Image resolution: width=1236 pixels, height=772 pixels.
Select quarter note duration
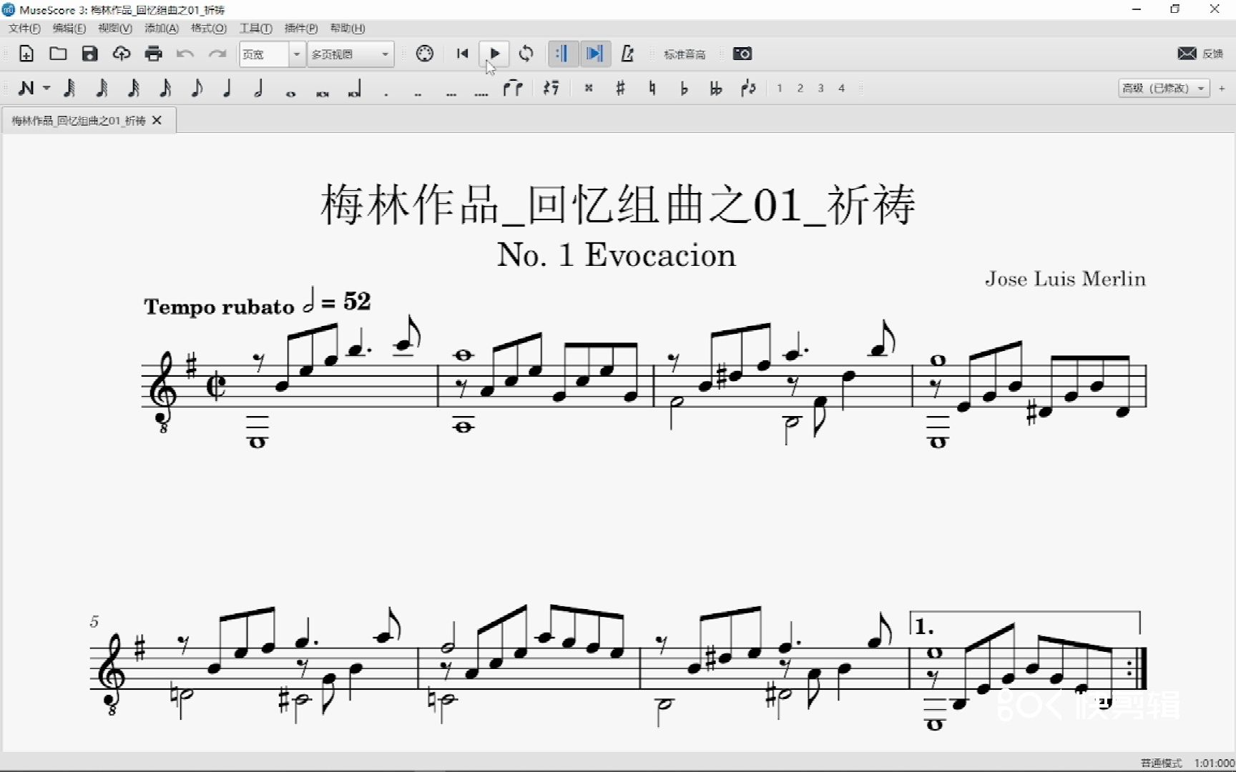(x=227, y=88)
